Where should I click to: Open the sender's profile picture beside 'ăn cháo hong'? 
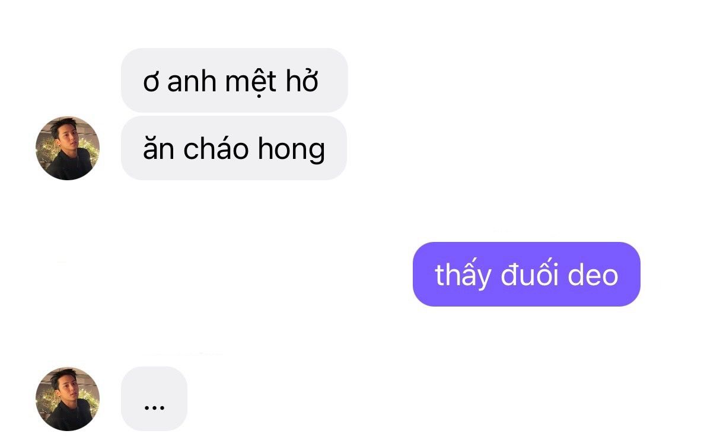coord(68,148)
